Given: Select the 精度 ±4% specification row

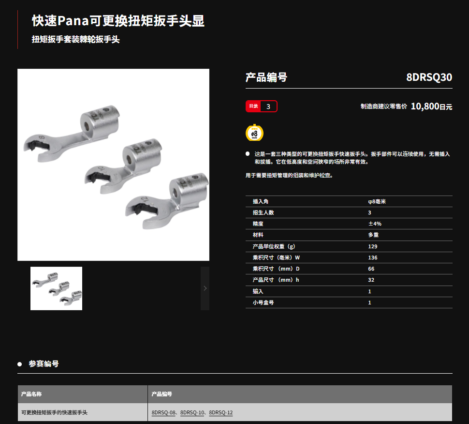Looking at the screenshot, I should tap(349, 224).
